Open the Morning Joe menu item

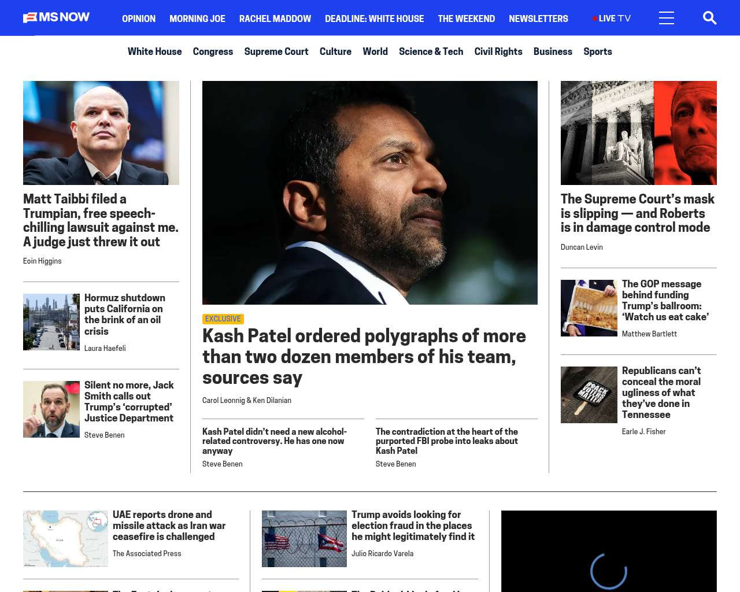tap(197, 18)
